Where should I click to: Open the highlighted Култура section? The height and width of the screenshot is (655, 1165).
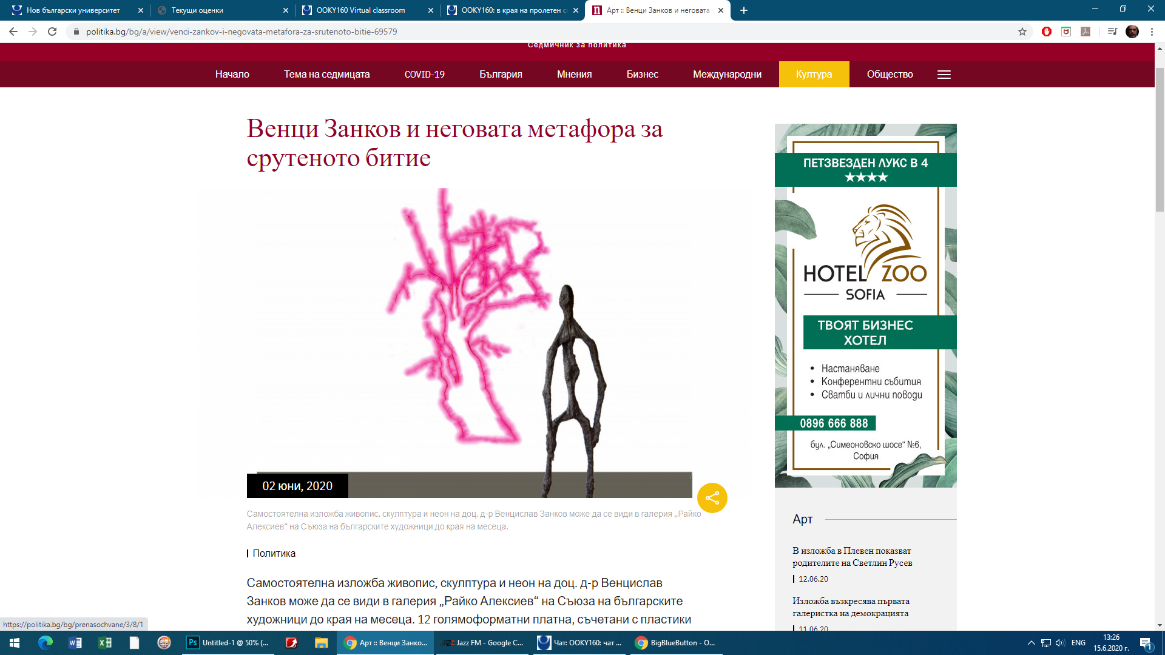click(x=814, y=75)
